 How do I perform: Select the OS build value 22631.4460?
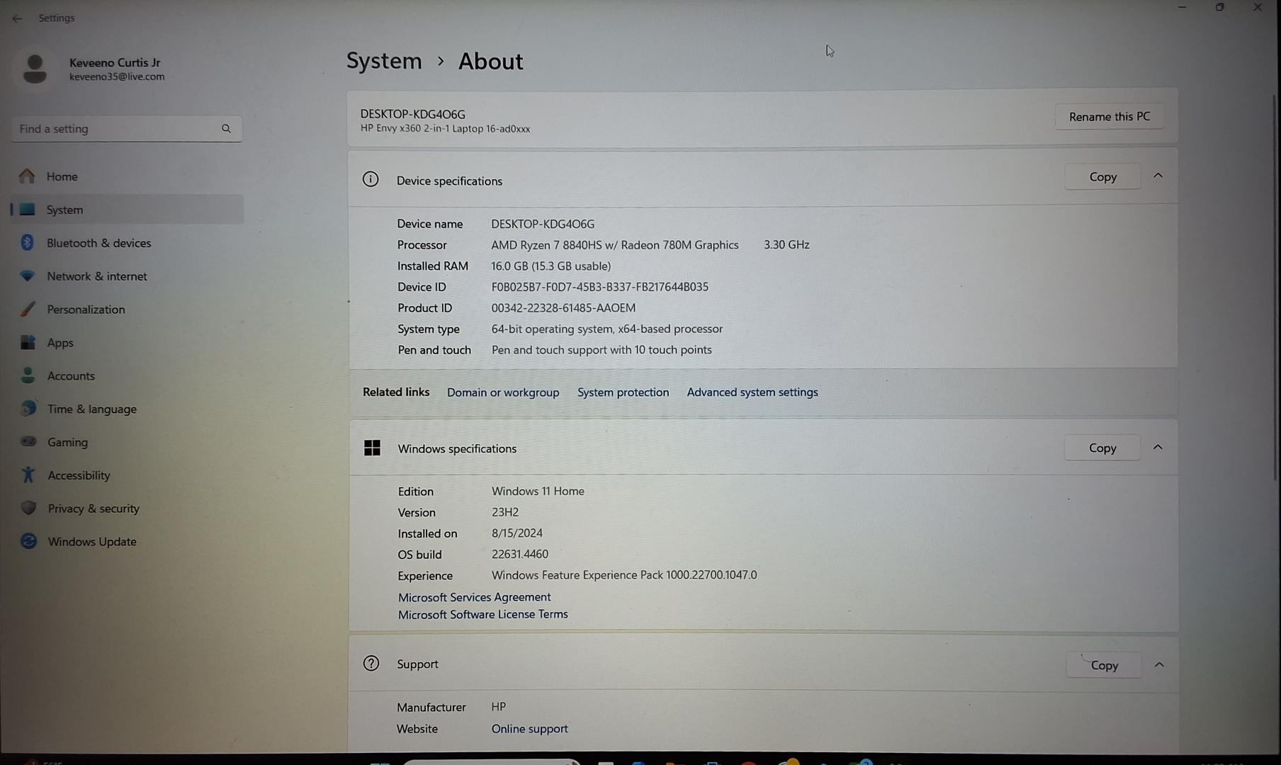point(520,555)
